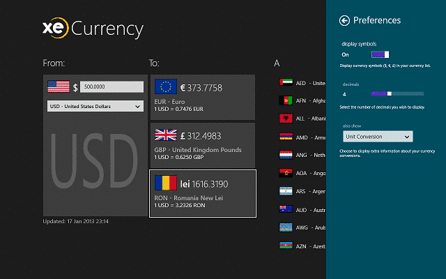Click the AOA currency code text
The height and width of the screenshot is (279, 446).
pos(301,174)
